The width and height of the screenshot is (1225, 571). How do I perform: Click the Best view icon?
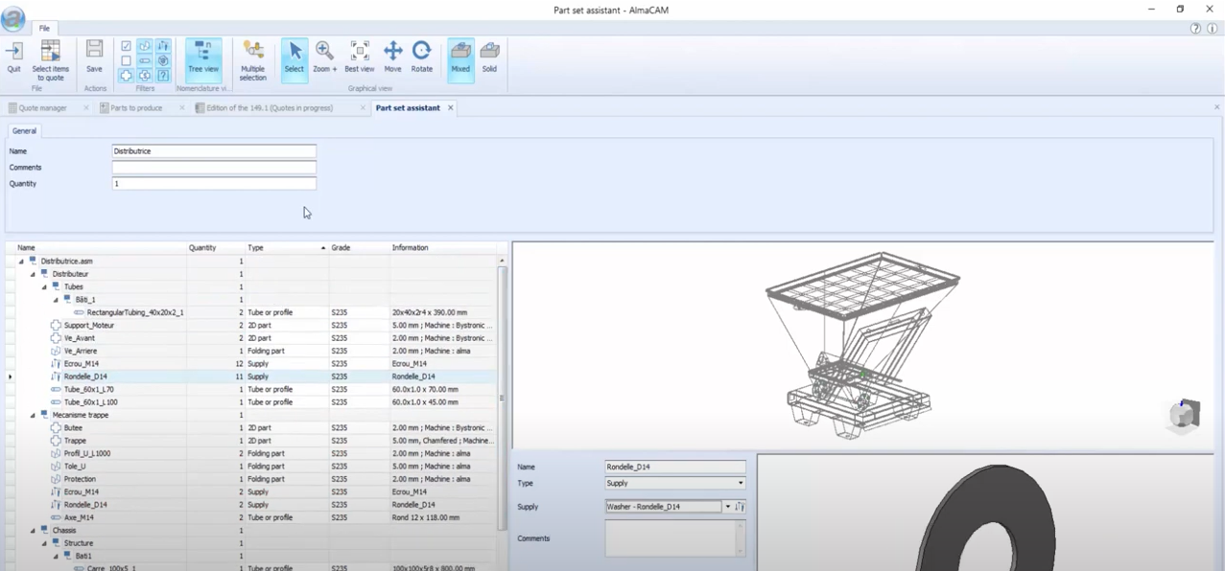pyautogui.click(x=359, y=57)
